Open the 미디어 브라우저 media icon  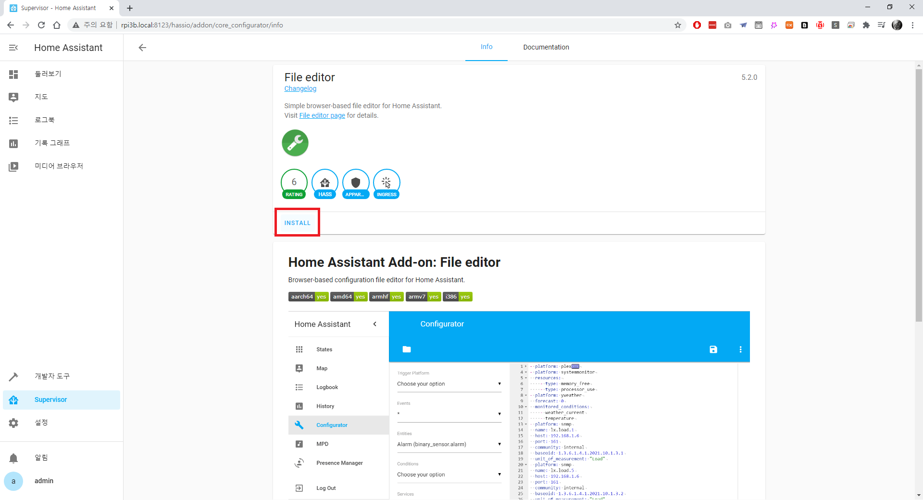[13, 166]
